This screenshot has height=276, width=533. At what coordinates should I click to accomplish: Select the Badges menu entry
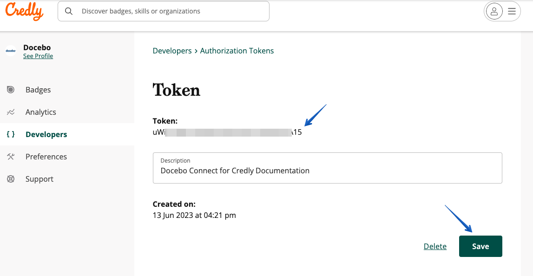point(38,90)
